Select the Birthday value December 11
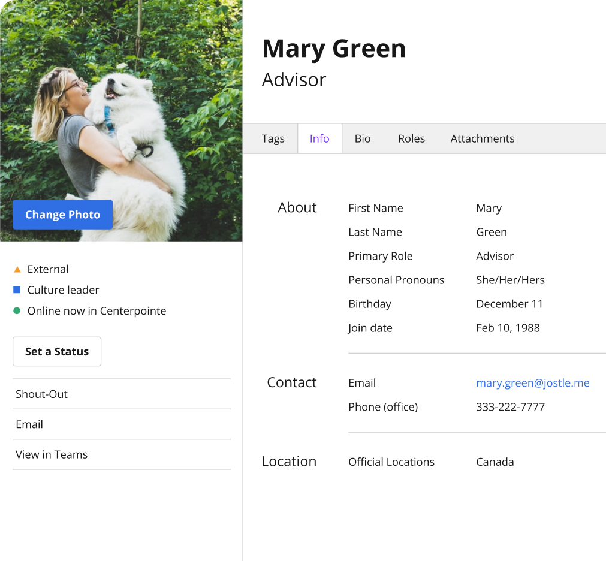 pos(509,304)
